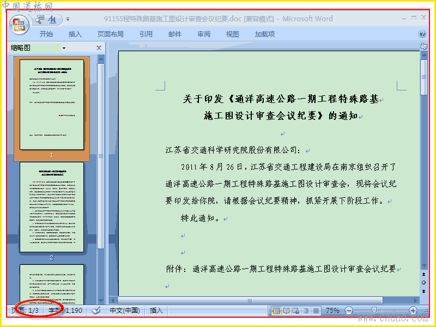
Task: Click the font style AA icon
Action: point(52,19)
